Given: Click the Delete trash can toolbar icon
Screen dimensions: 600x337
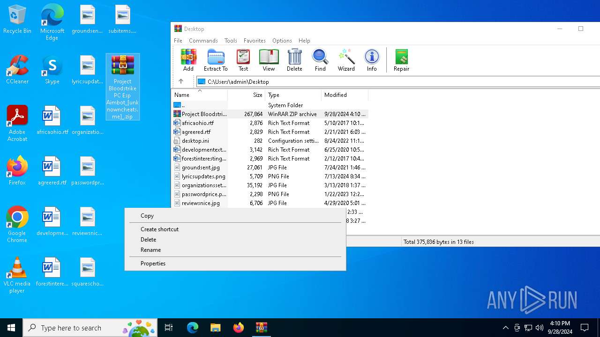Looking at the screenshot, I should point(294,60).
